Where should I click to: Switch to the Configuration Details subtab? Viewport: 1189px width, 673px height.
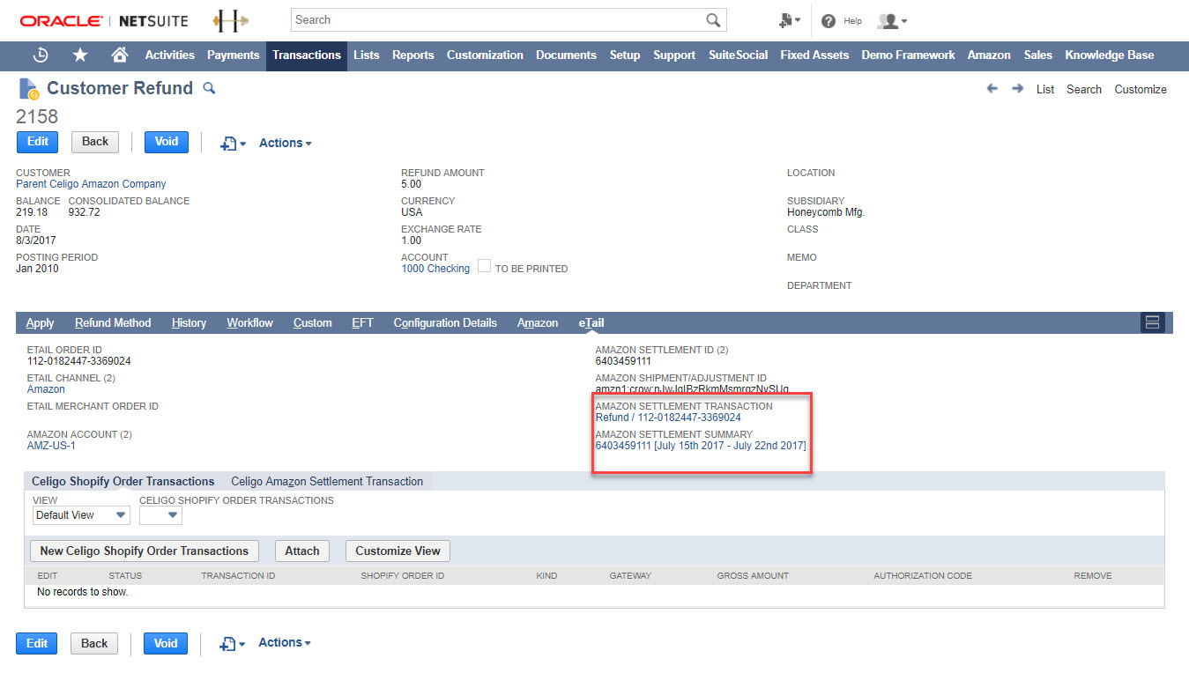pos(445,323)
